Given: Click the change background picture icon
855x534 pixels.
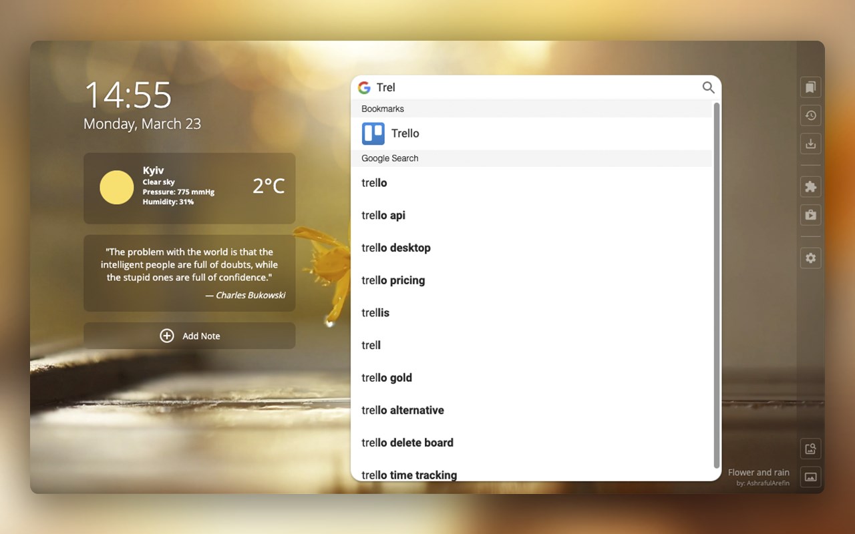Looking at the screenshot, I should (x=810, y=477).
